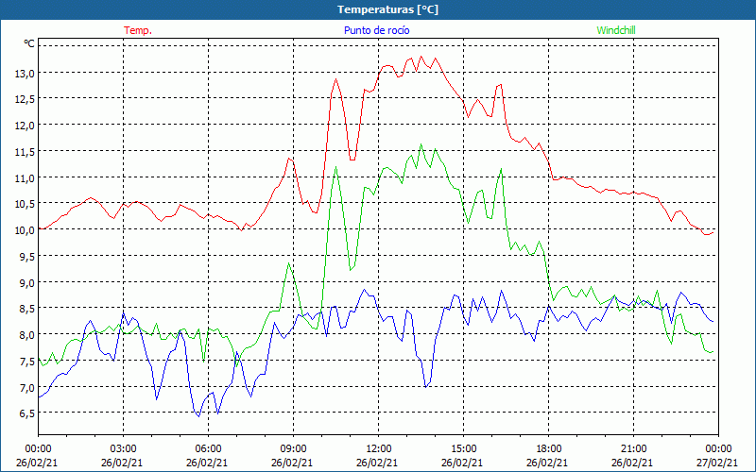This screenshot has height=472, width=756.
Task: Click the 7,5 y-axis value
Action: coord(27,362)
